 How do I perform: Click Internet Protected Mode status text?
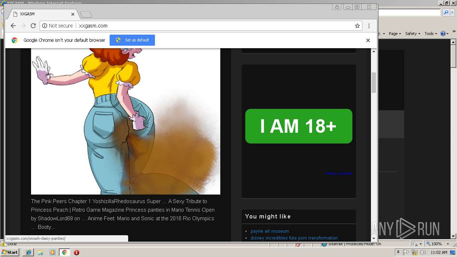tap(355, 244)
